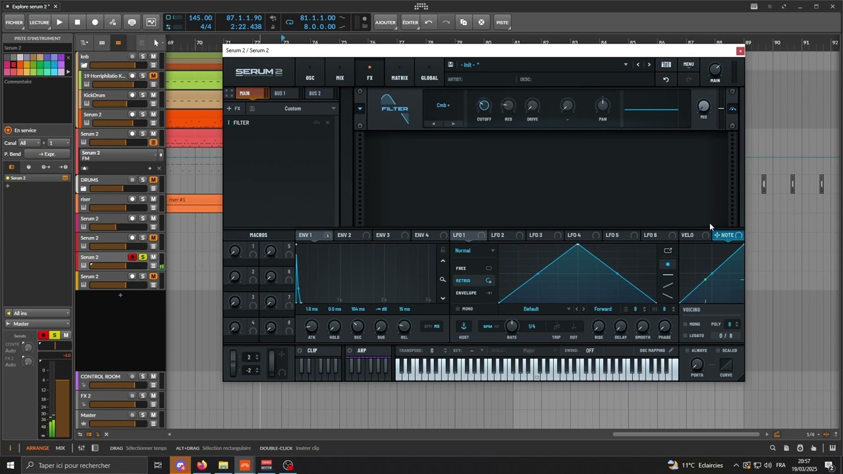Click the undo arrow in the top toolbar
Image resolution: width=843 pixels, height=474 pixels.
coord(429,22)
